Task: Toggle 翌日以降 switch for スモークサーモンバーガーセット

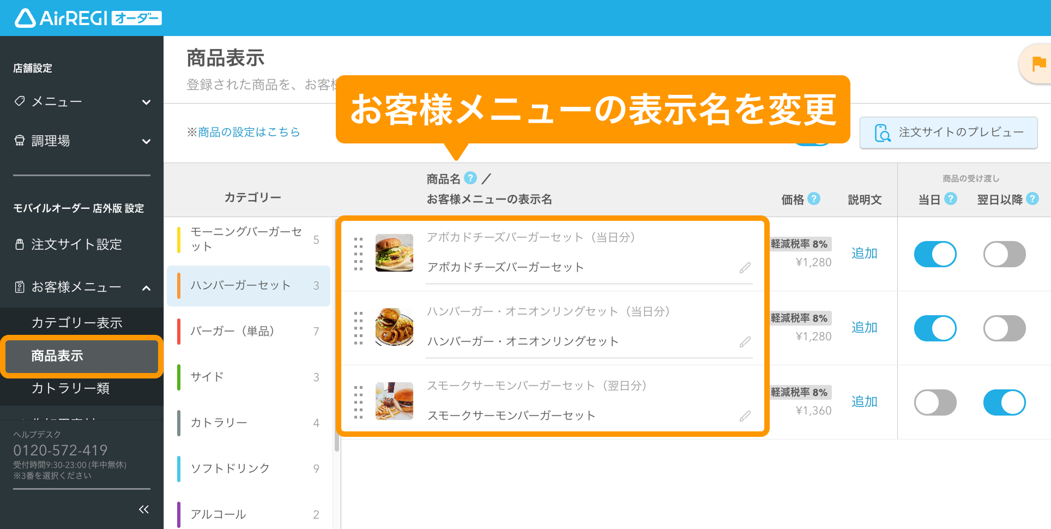Action: pyautogui.click(x=1005, y=402)
